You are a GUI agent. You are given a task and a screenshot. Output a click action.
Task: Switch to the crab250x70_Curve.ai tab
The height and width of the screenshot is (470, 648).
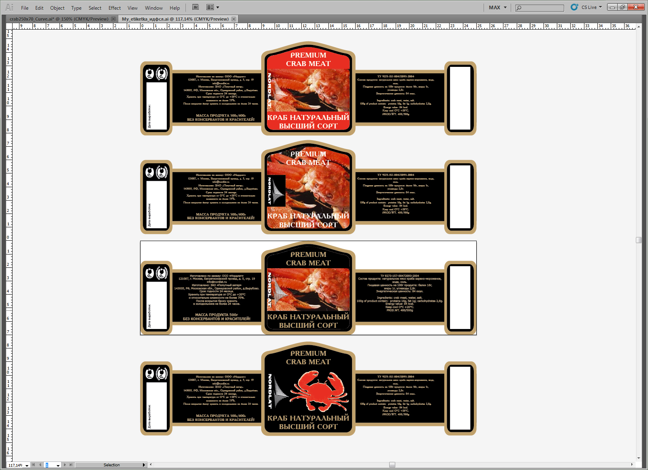pos(59,19)
